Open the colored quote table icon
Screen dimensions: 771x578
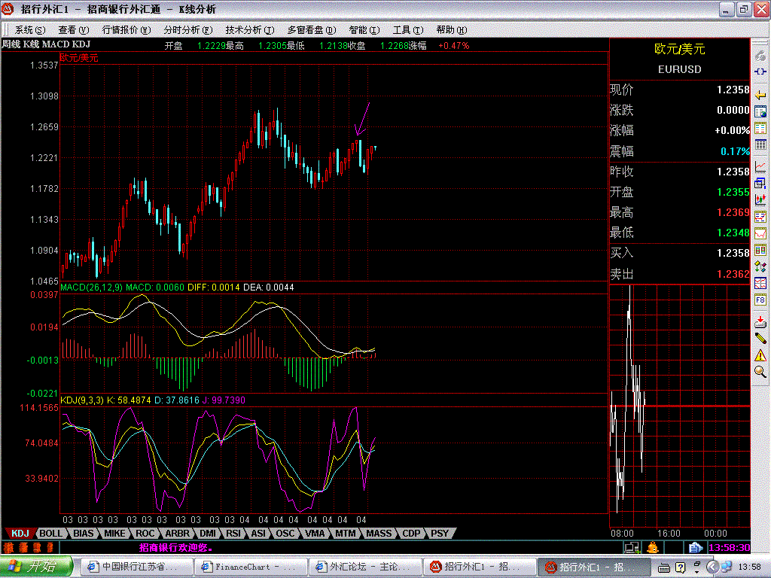tap(760, 128)
